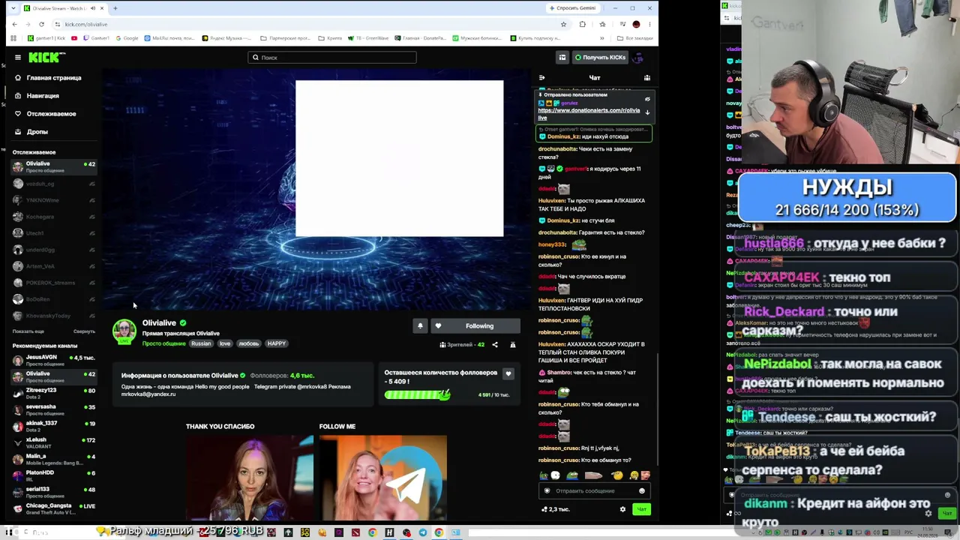Image resolution: width=960 pixels, height=540 pixels.
Task: Open a new browser tab
Action: [x=115, y=8]
